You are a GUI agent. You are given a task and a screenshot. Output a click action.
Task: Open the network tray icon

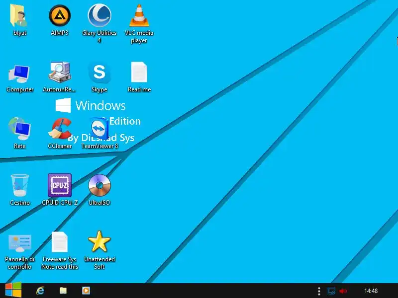coord(331,291)
